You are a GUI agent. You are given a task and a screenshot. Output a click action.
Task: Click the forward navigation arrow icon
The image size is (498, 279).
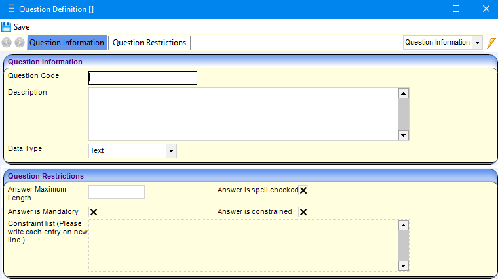19,43
